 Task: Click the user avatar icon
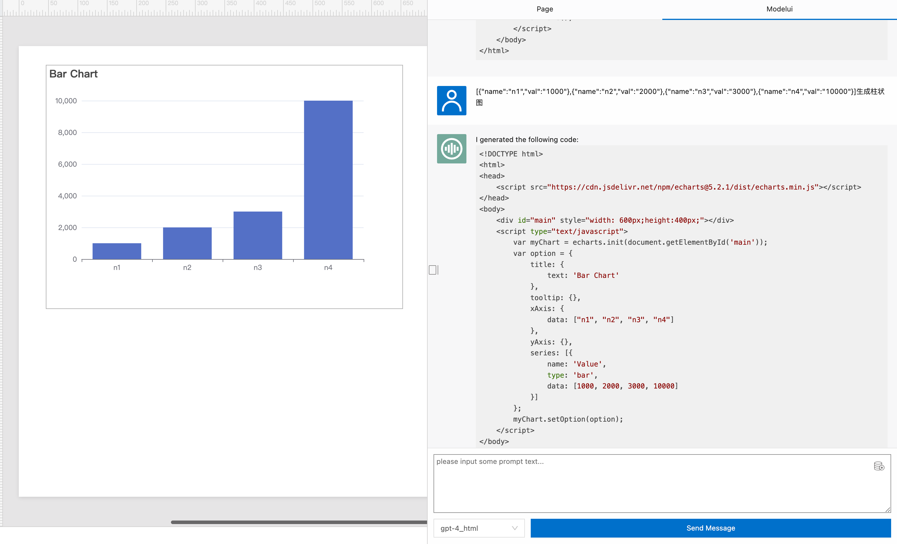451,100
